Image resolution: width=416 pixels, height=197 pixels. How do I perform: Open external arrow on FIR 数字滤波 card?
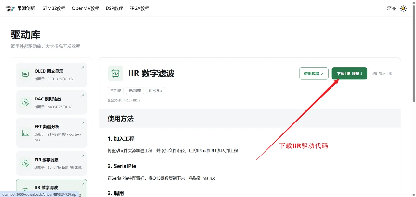pyautogui.click(x=83, y=156)
